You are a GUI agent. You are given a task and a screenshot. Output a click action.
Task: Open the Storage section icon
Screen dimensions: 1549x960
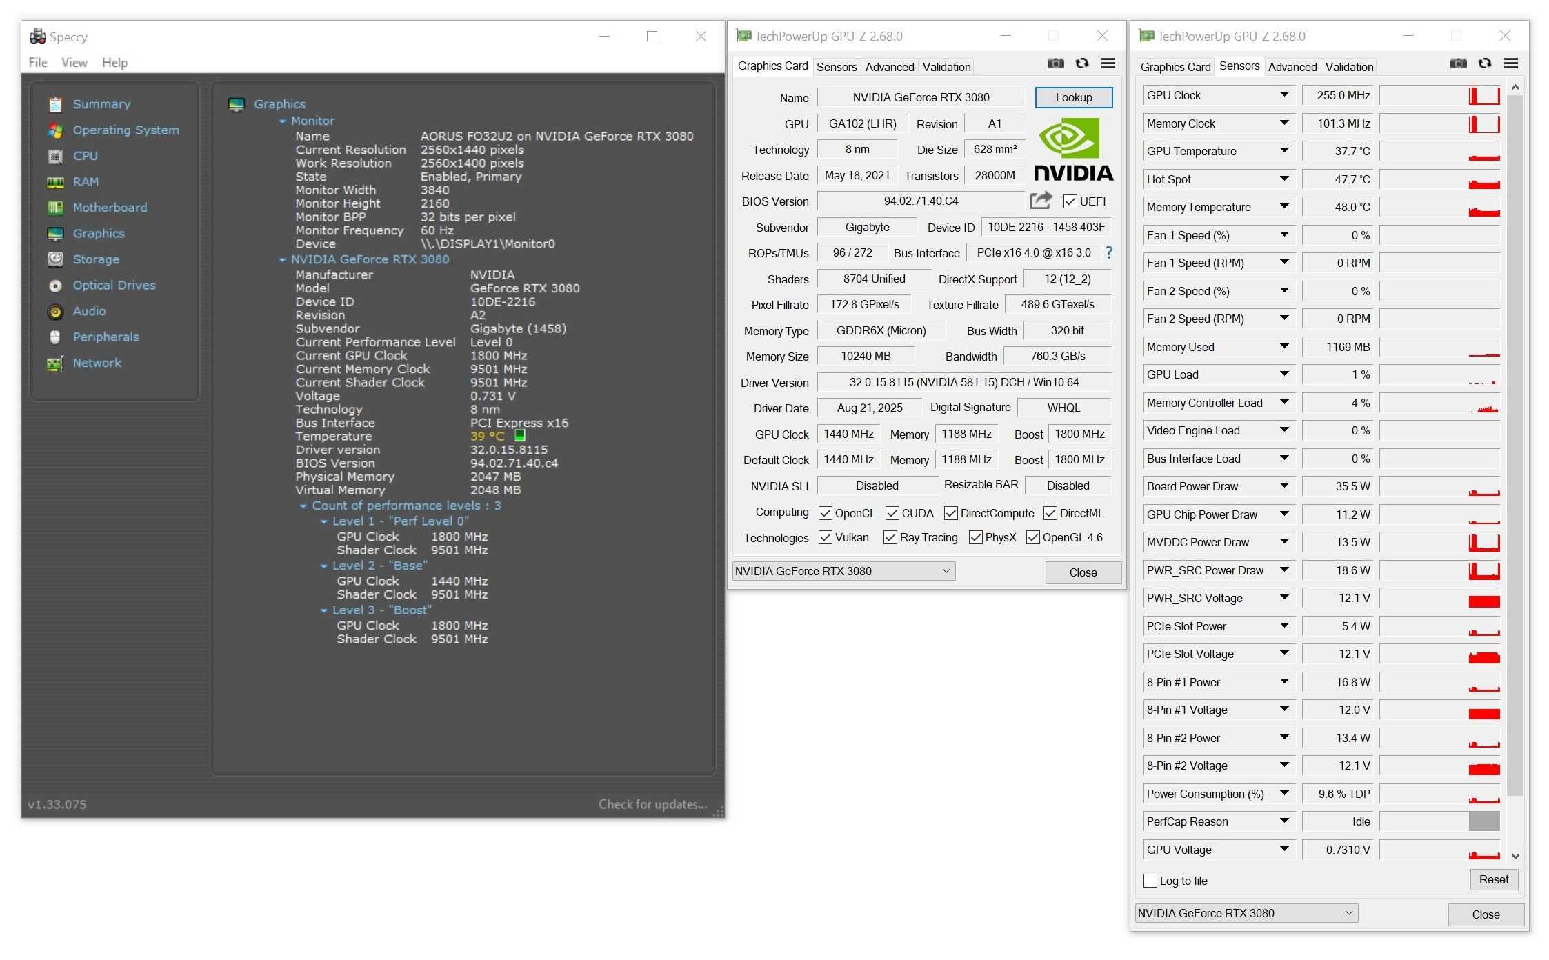point(55,259)
